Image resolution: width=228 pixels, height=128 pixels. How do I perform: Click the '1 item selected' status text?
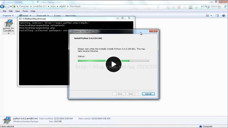(x=7, y=126)
